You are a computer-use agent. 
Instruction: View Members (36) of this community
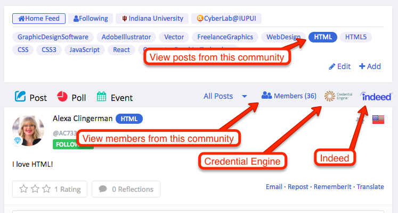(x=289, y=96)
